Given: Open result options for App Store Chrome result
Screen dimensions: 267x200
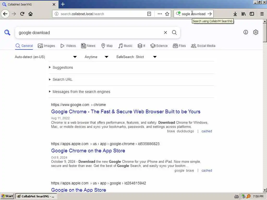Looking at the screenshot, I should click(198, 171).
